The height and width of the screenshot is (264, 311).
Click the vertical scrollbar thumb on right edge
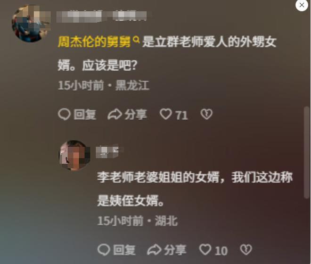307,152
